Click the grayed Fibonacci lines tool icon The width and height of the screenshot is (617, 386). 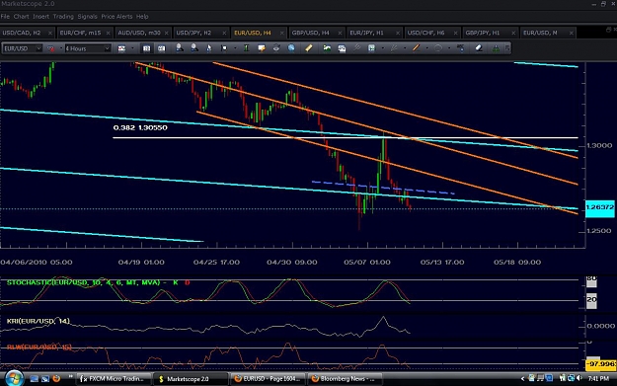click(x=394, y=48)
